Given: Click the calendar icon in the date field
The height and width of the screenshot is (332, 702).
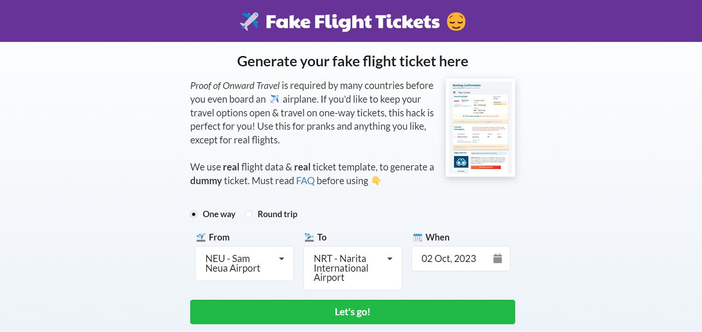Looking at the screenshot, I should [497, 259].
